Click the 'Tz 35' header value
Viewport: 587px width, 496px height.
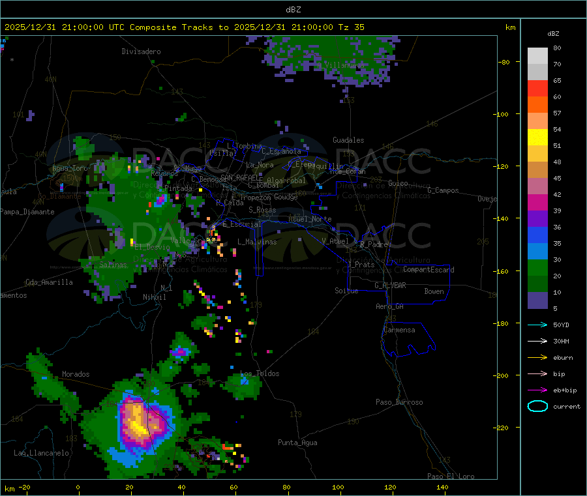click(351, 27)
